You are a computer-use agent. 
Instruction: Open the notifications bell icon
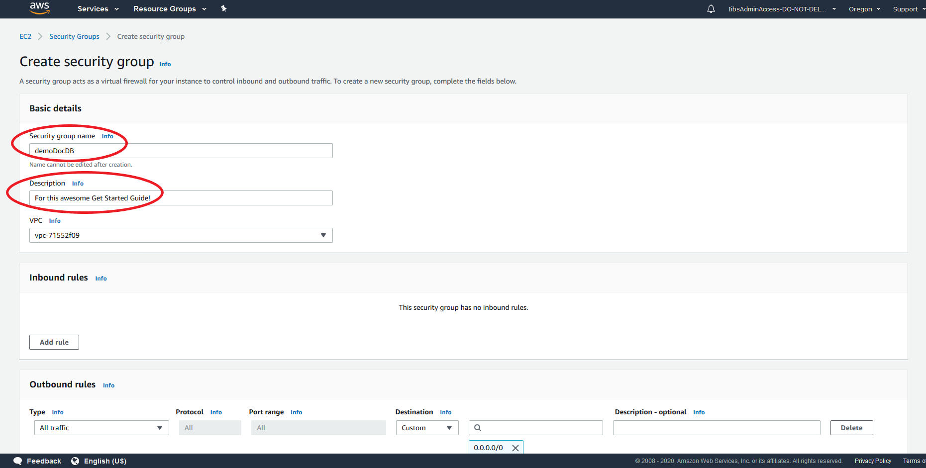(711, 8)
